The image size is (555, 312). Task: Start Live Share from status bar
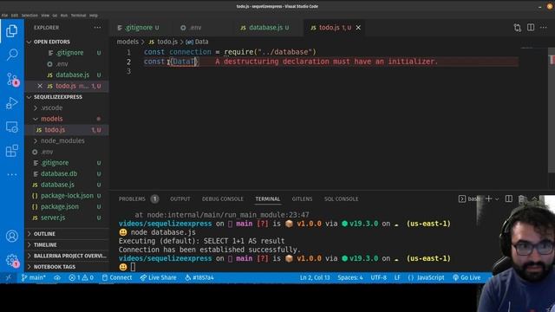point(158,277)
